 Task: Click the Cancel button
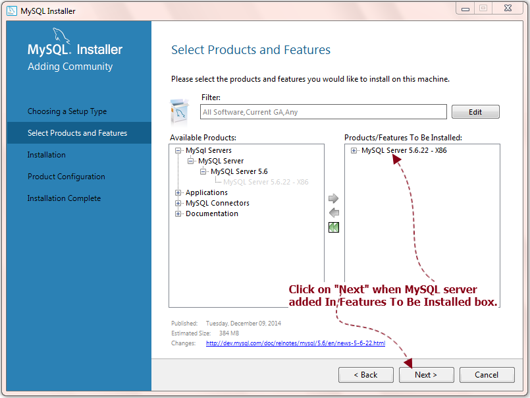(487, 375)
